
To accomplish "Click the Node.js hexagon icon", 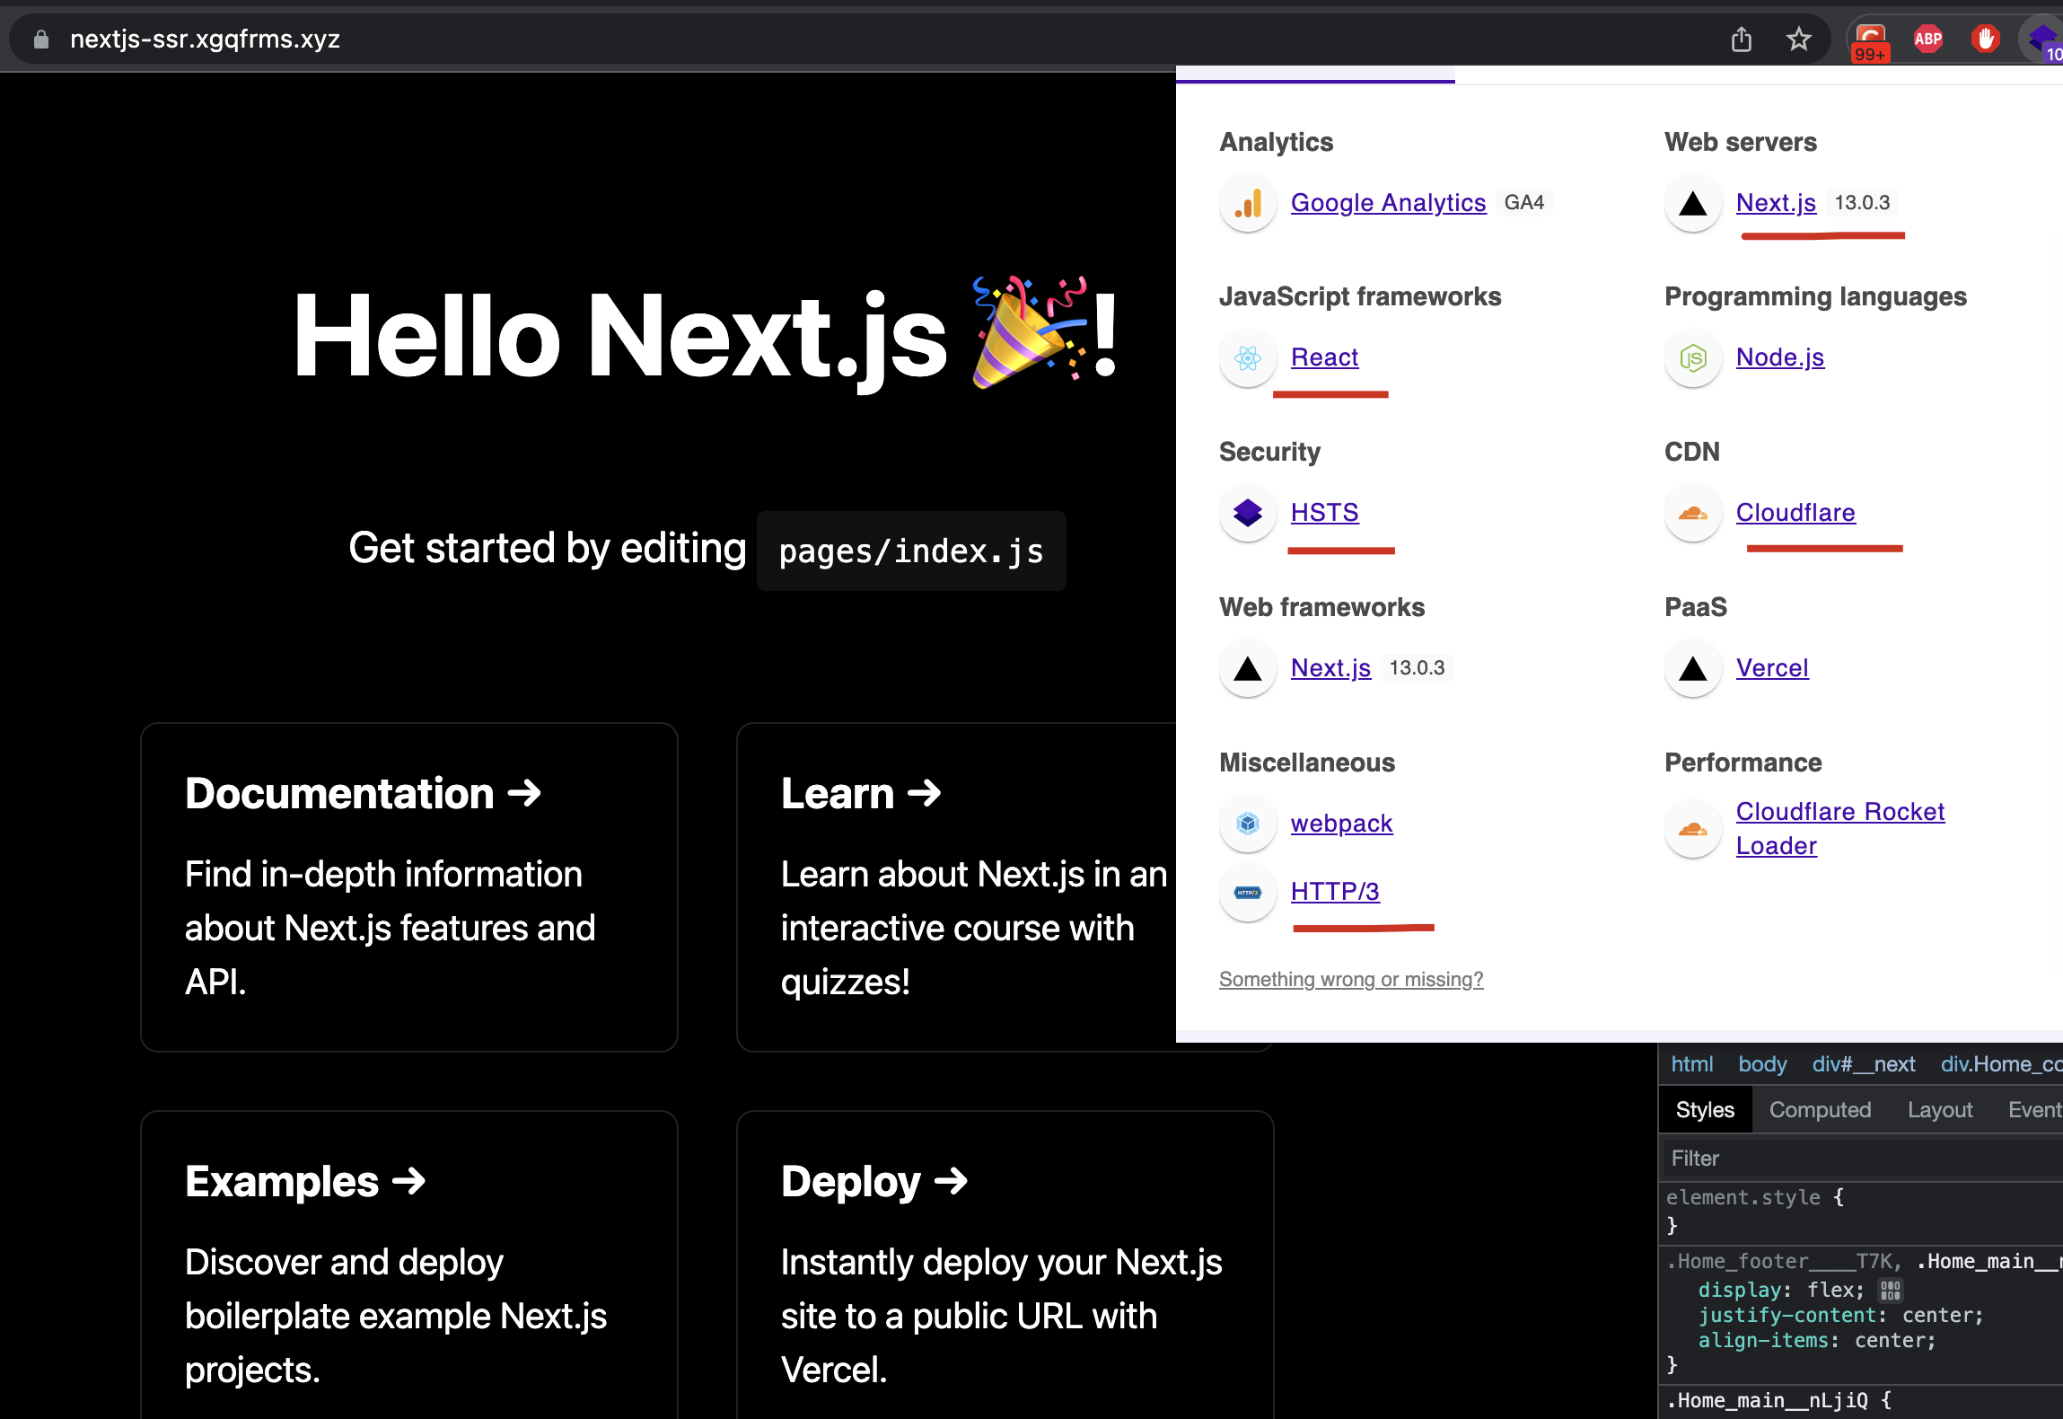I will coord(1693,358).
